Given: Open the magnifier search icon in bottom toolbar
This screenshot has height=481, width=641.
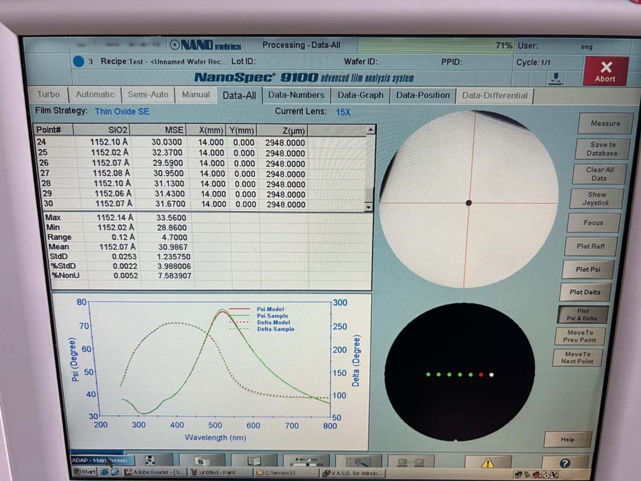Looking at the screenshot, I should click(359, 461).
